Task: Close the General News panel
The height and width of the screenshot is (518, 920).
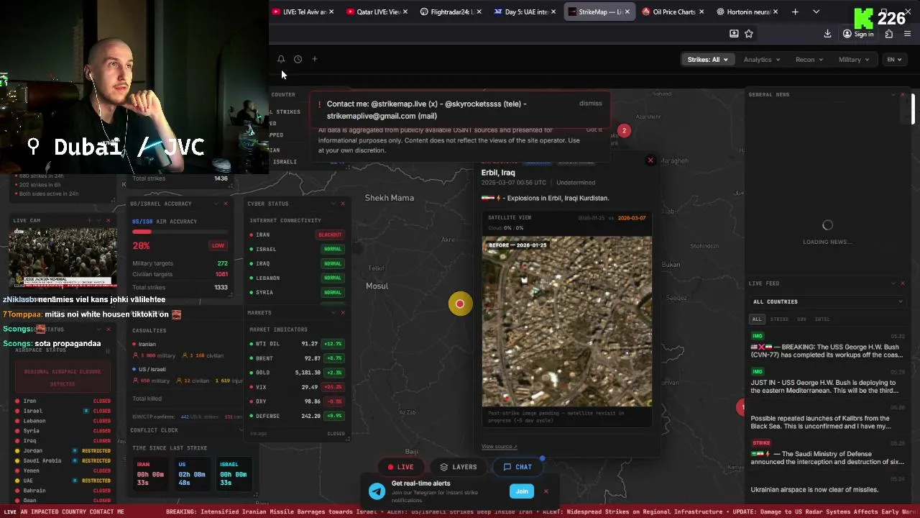Action: [903, 94]
